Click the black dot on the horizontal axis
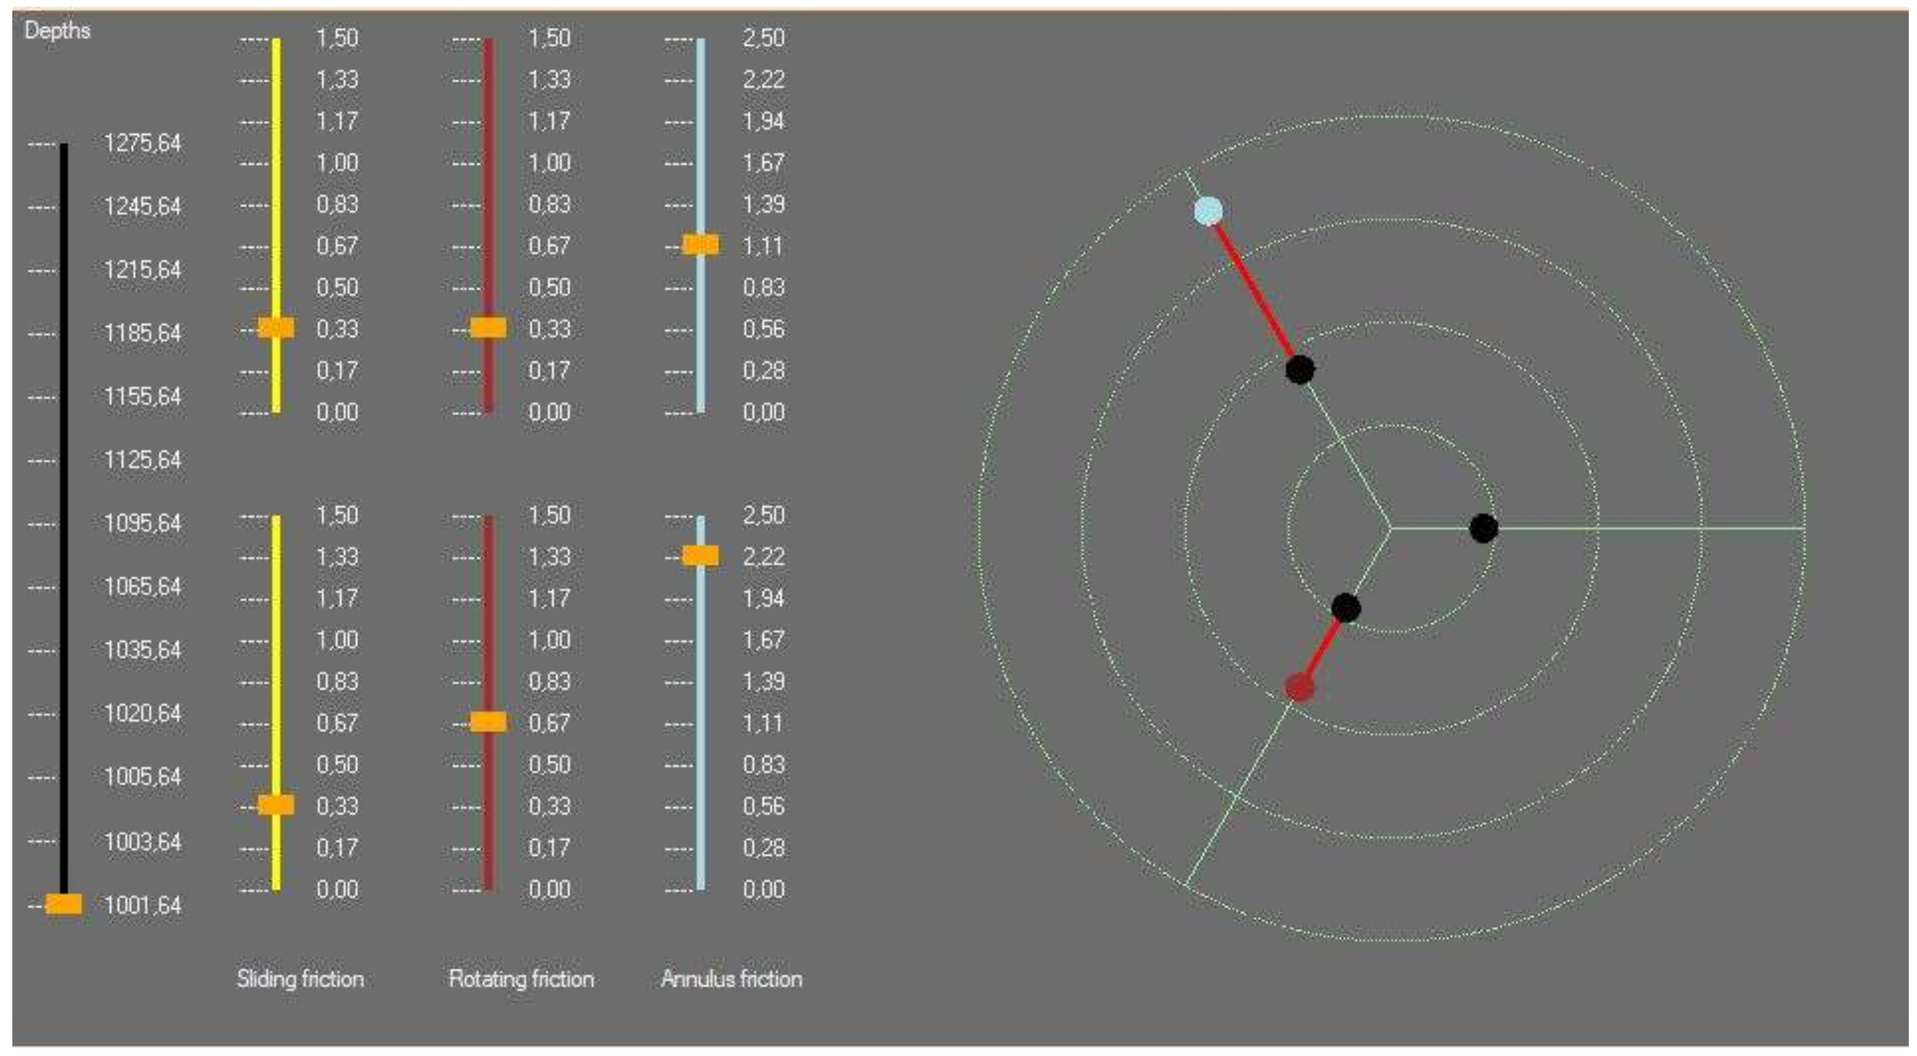Viewport: 1917px width, 1056px height. click(x=1483, y=528)
